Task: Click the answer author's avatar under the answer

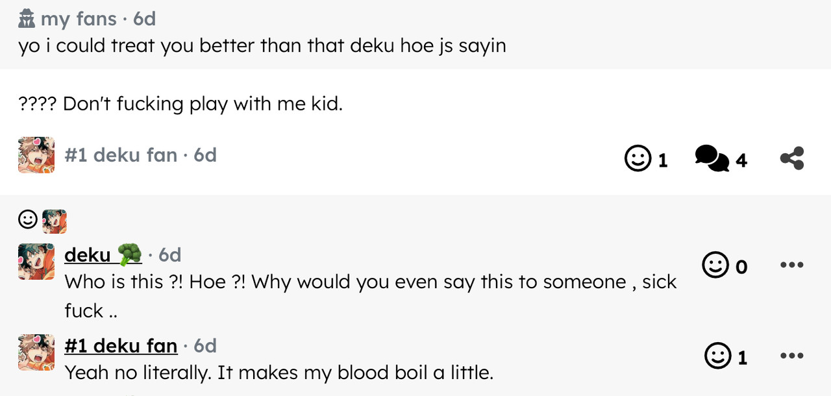Action: click(36, 155)
